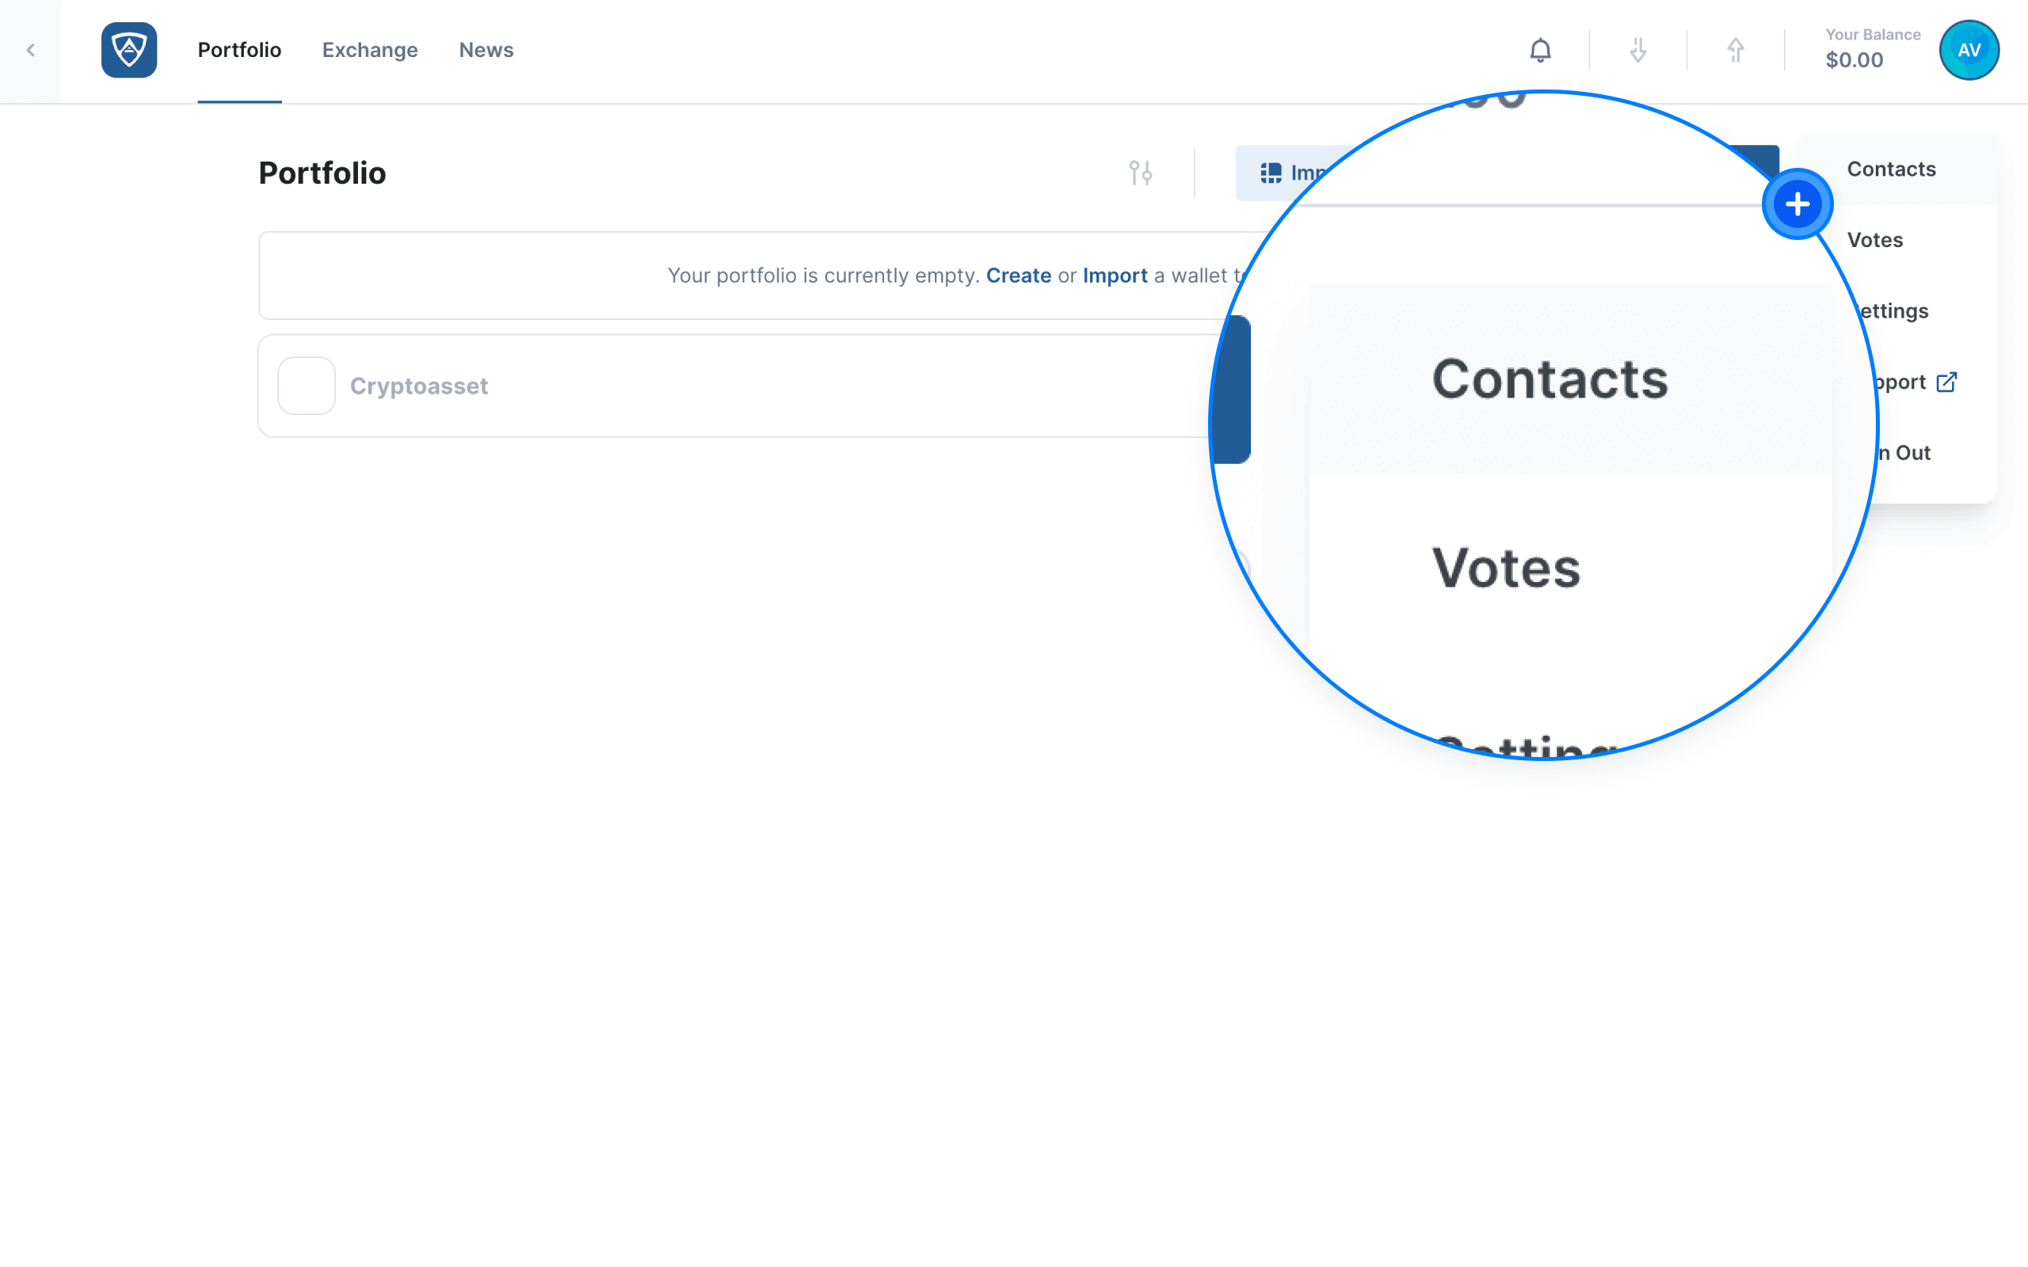Click the receive funds down-arrow icon

1637,50
